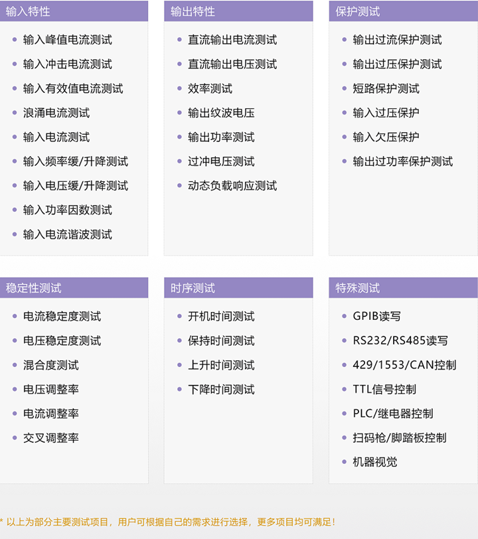Select 输出纹波电压 in output list

[221, 113]
